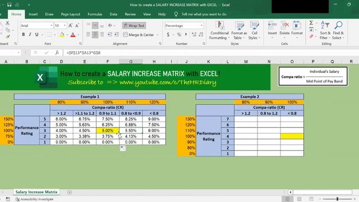Click the Orientation icon

point(110,25)
